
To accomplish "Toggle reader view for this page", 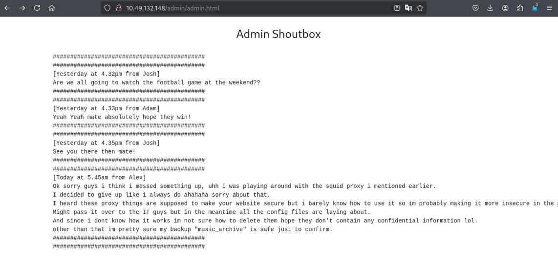I will [x=397, y=8].
